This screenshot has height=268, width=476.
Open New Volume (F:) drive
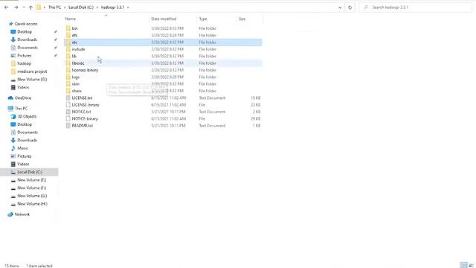coord(31,188)
